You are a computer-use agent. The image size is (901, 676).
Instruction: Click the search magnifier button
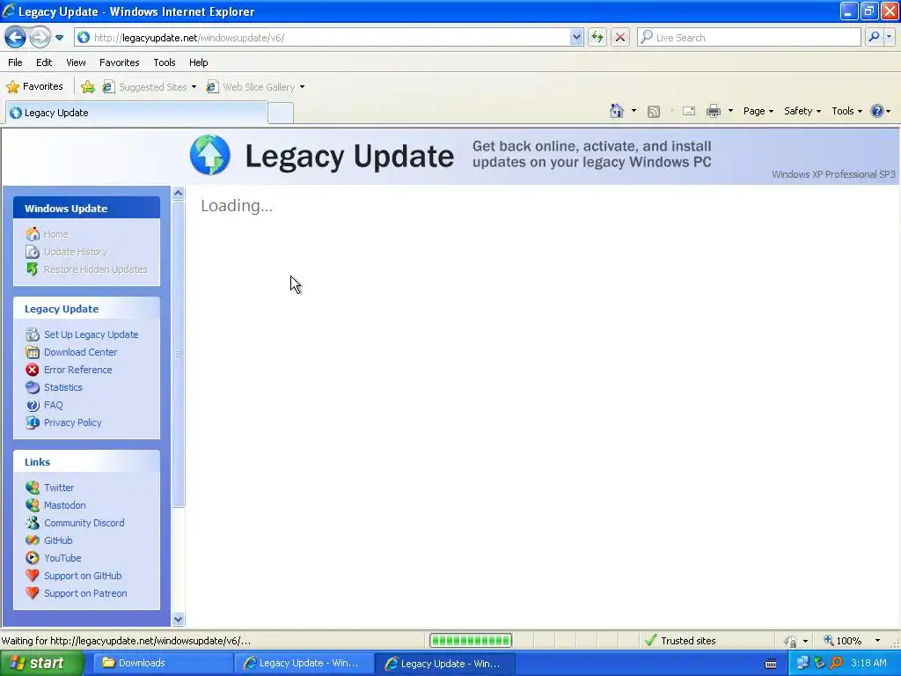point(874,37)
